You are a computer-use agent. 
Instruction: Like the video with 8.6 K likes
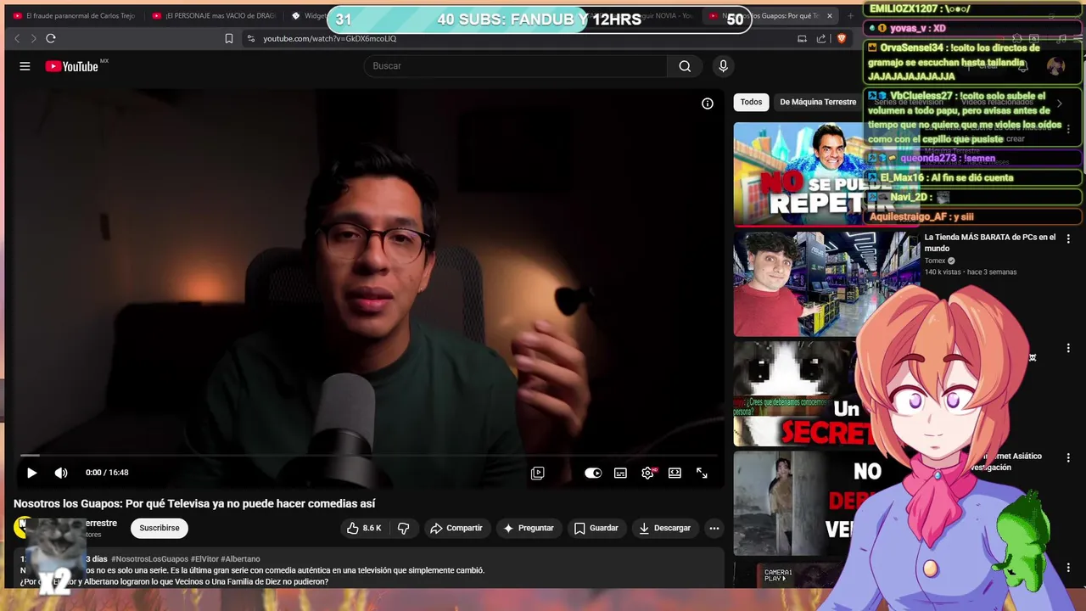click(x=364, y=528)
